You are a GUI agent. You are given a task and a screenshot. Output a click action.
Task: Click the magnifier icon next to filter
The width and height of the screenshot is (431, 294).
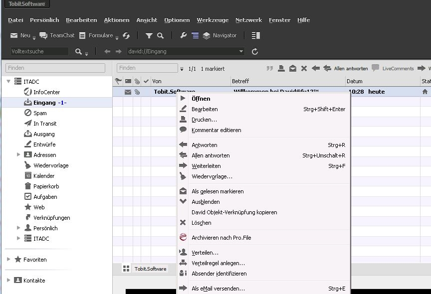[x=160, y=35]
